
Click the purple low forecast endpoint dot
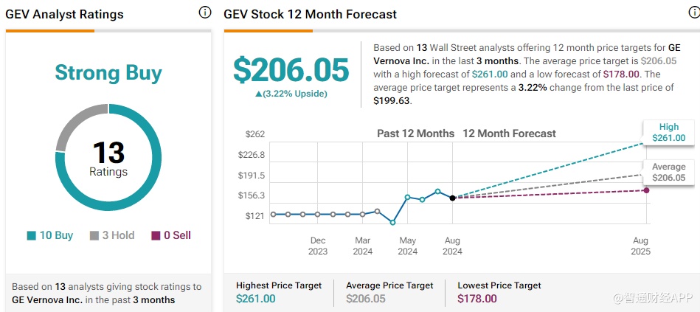646,190
